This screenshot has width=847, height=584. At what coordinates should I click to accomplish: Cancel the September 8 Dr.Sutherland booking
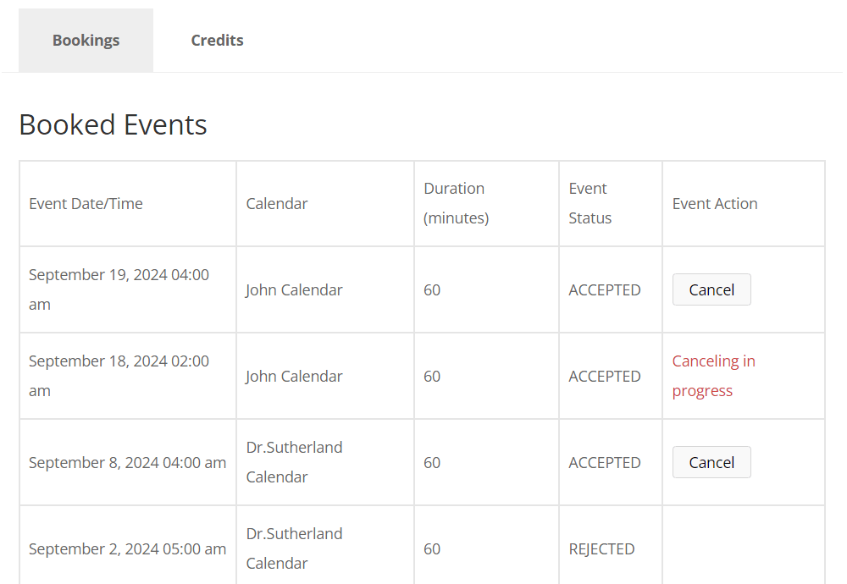[x=711, y=462]
